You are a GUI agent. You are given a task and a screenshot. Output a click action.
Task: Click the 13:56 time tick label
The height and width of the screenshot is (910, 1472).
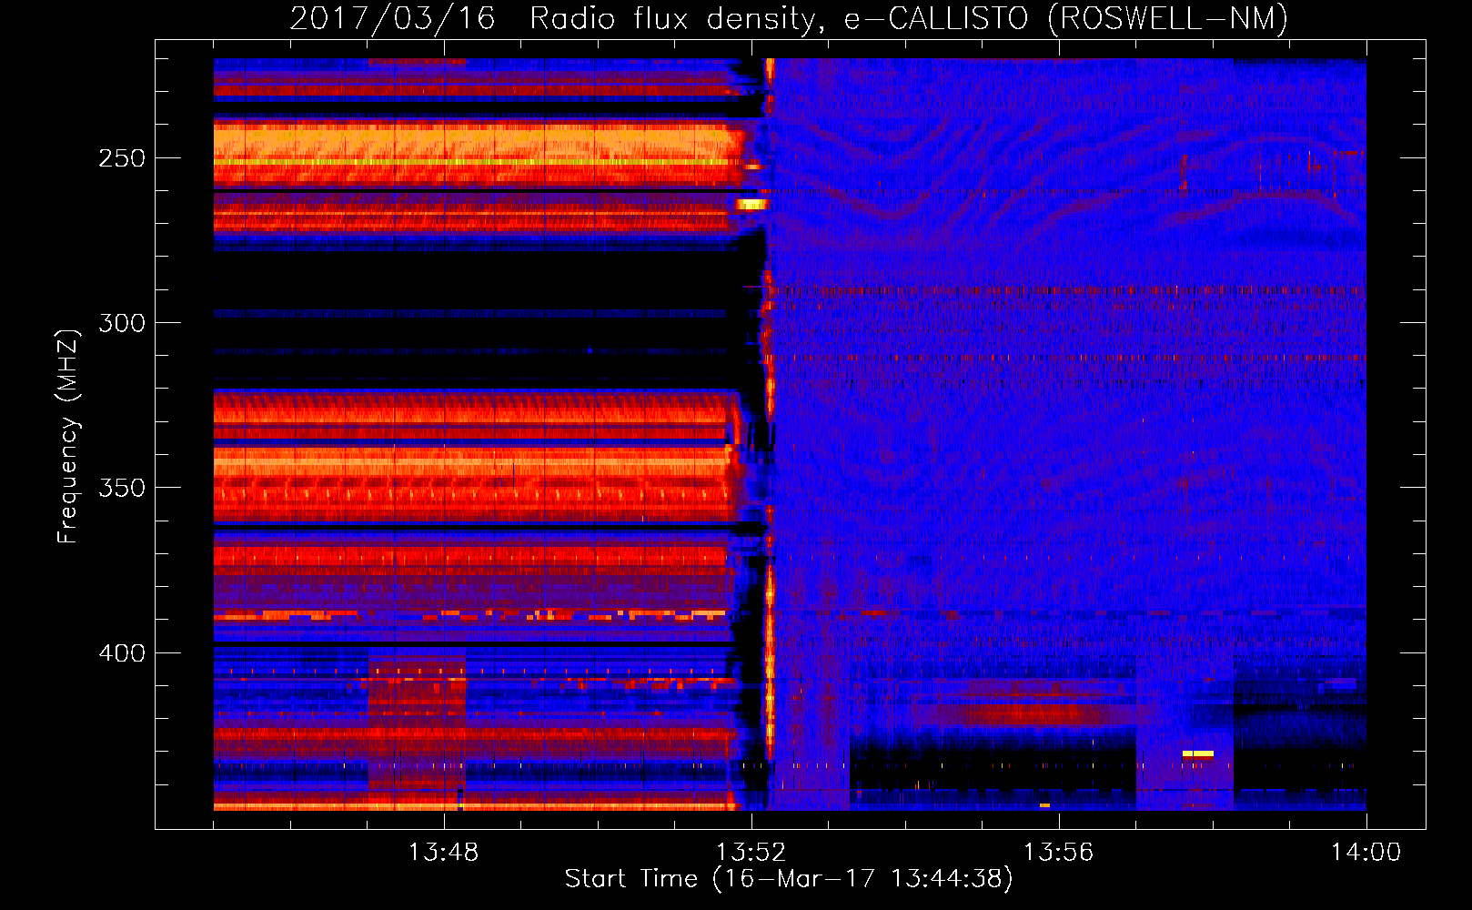click(x=1058, y=852)
